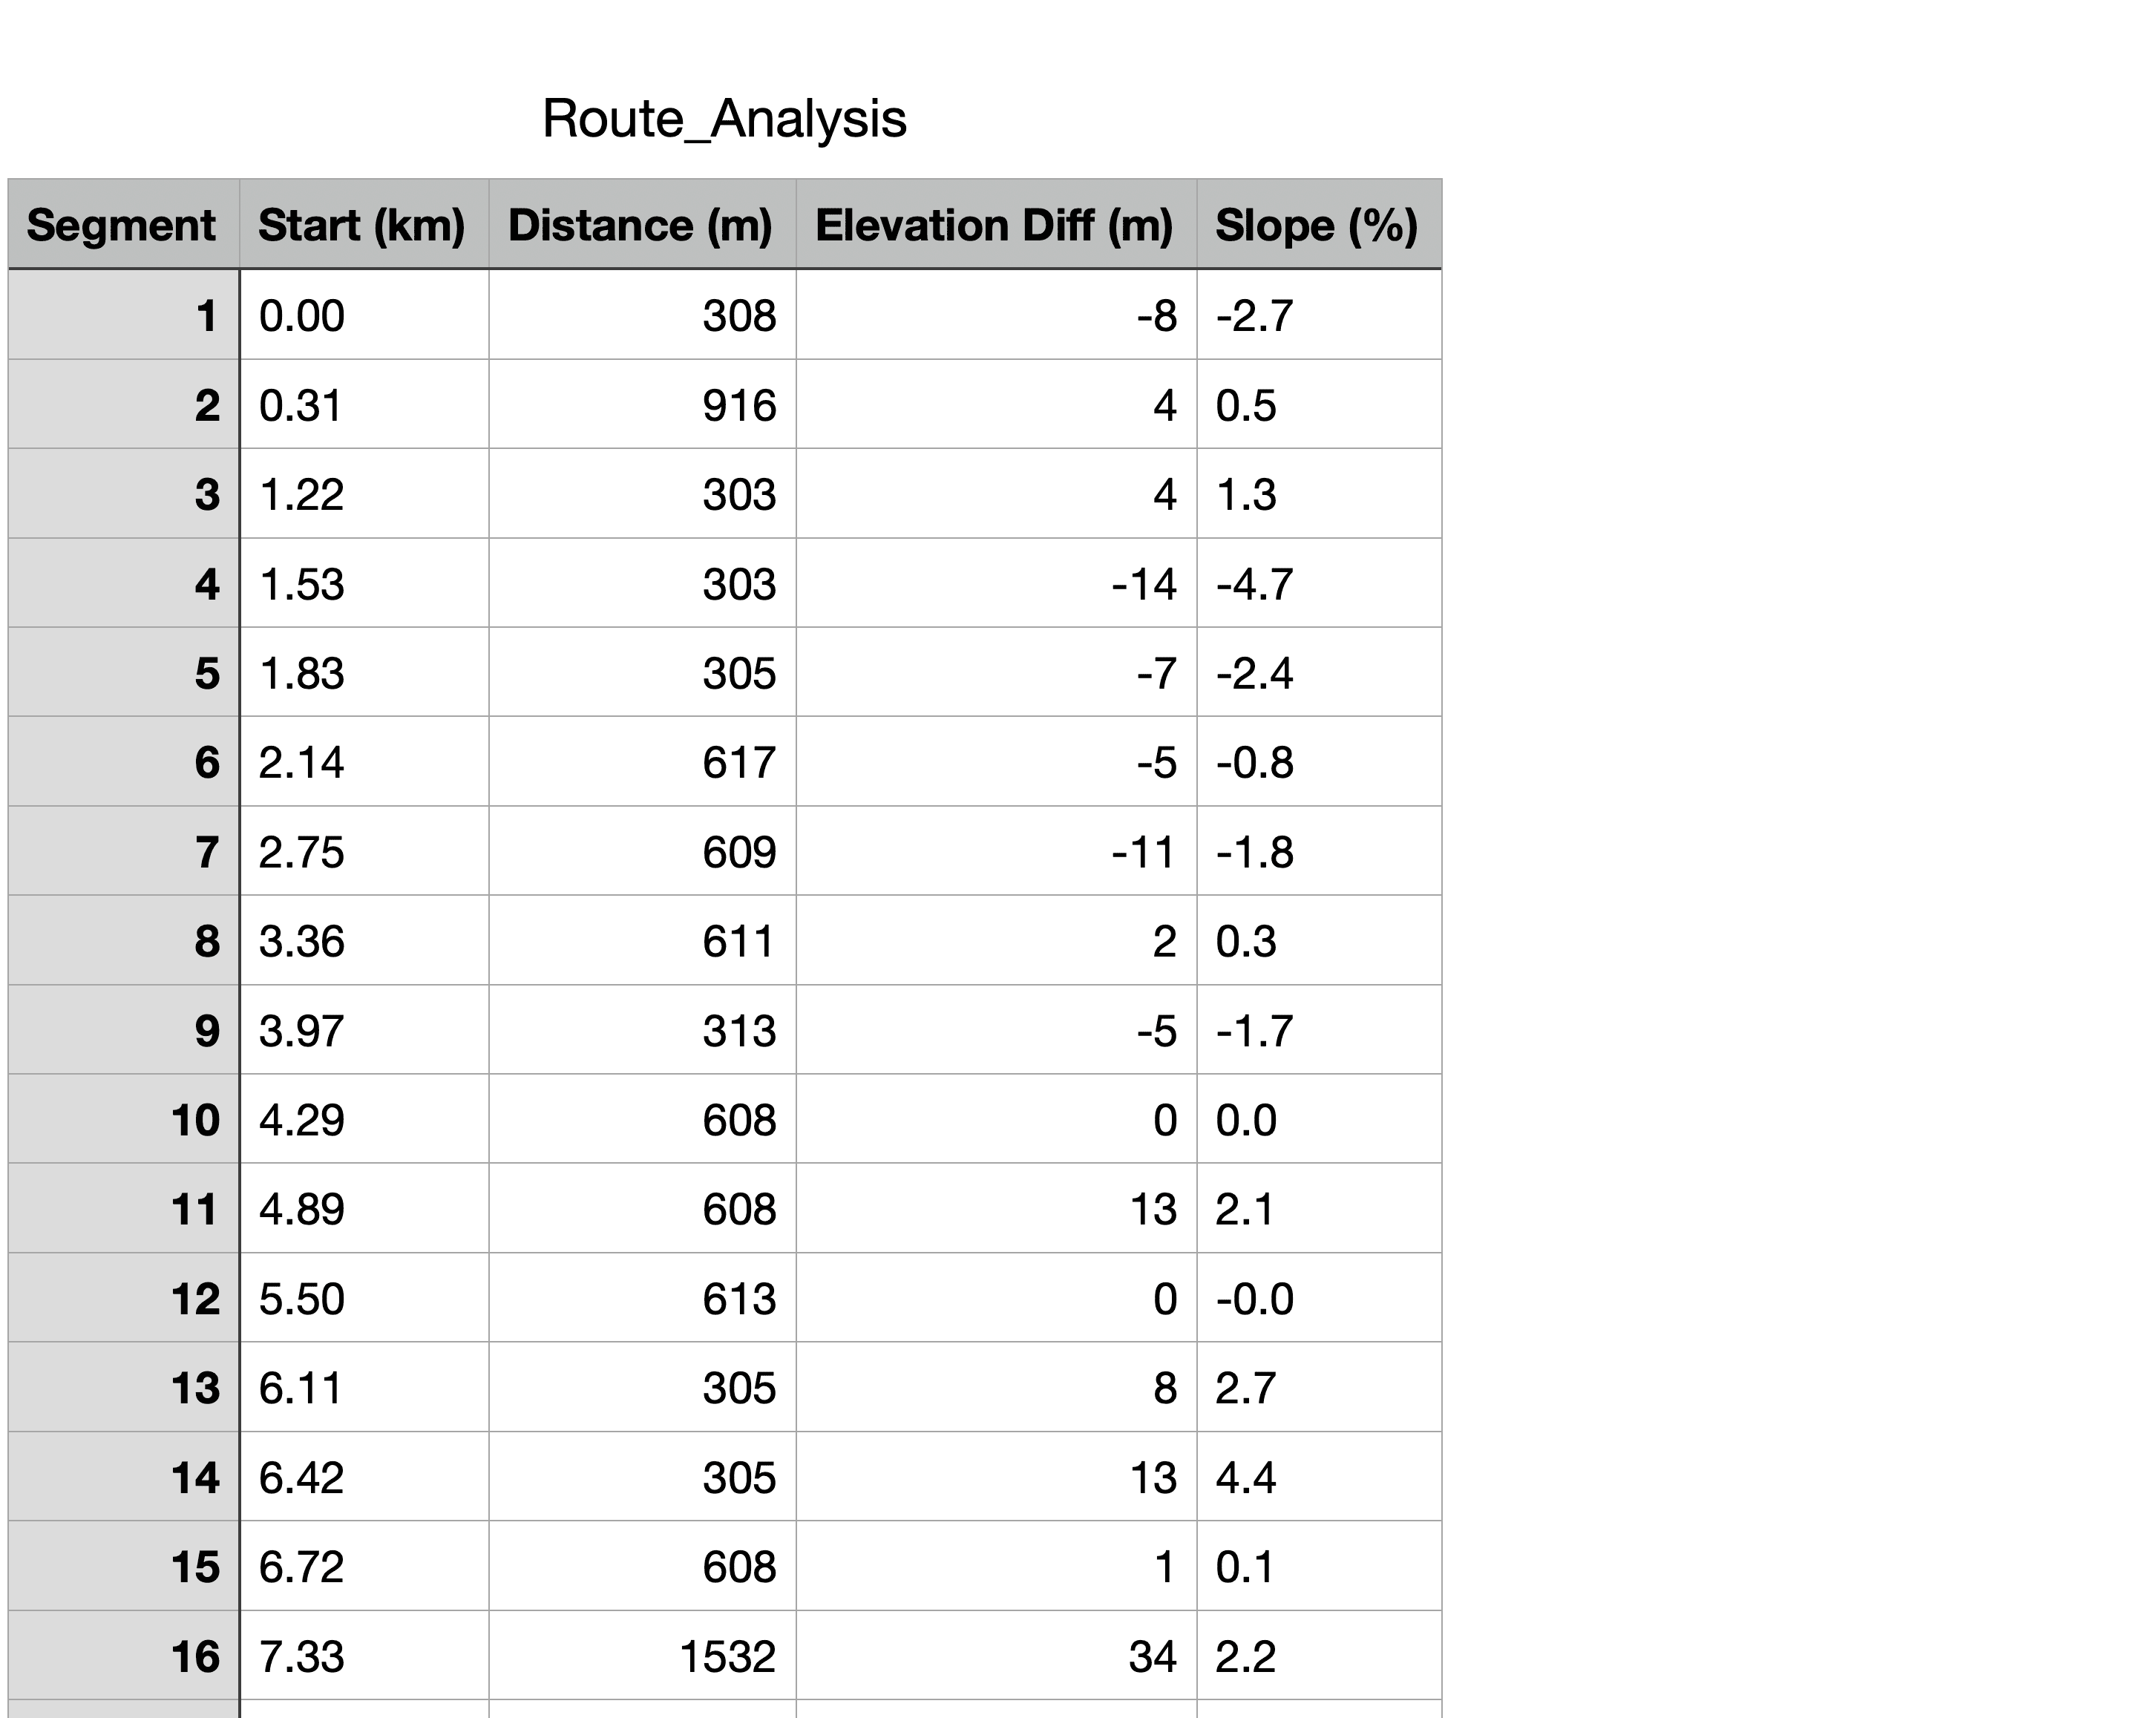This screenshot has width=2156, height=1718.
Task: Select the Segment column header
Action: 122,225
